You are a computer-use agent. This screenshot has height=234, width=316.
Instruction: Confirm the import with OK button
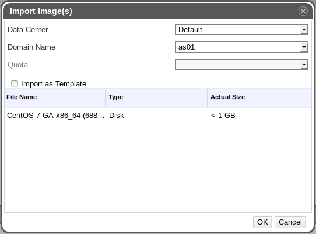(262, 222)
